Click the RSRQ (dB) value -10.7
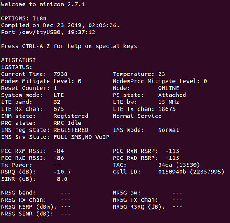The image size is (230, 223). [x=62, y=172]
